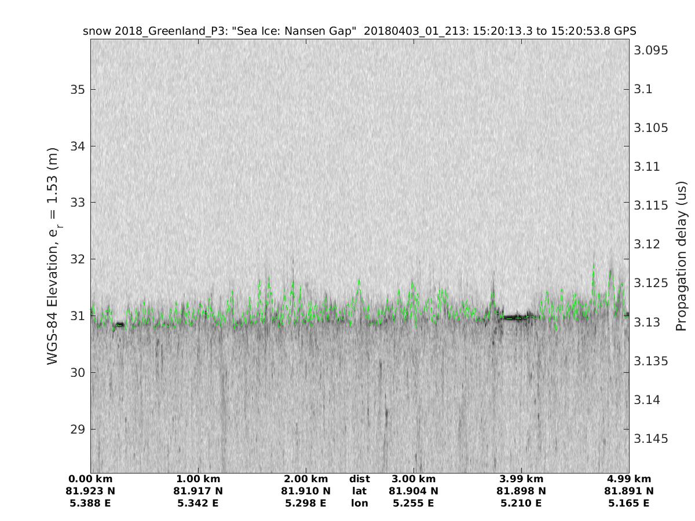Select the 3.125 propagation delay tick
The image size is (695, 521).
(x=651, y=283)
